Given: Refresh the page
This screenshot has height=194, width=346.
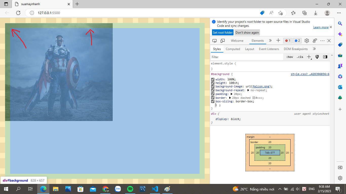Looking at the screenshot, I should coord(18,13).
